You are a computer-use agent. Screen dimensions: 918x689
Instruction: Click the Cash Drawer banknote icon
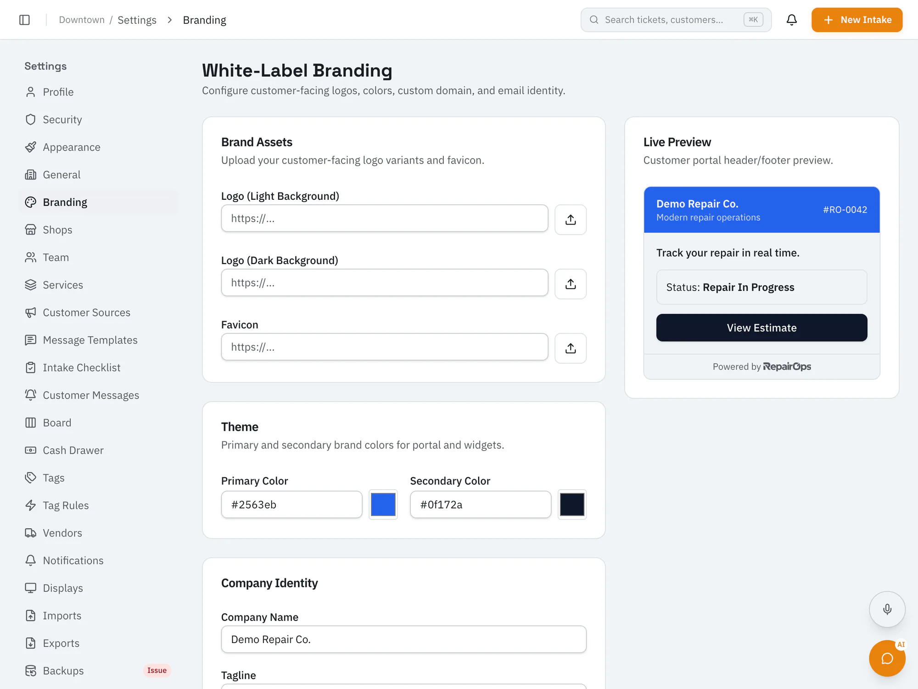point(31,450)
